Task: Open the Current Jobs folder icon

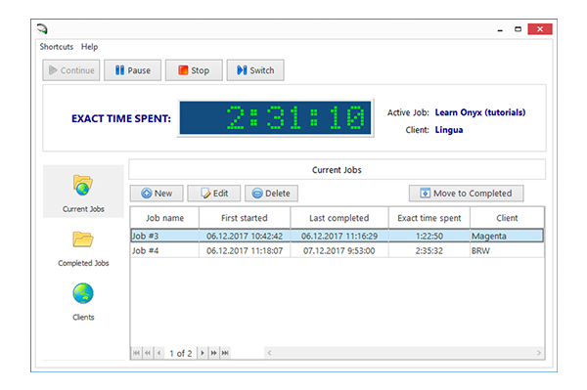Action: (x=83, y=185)
